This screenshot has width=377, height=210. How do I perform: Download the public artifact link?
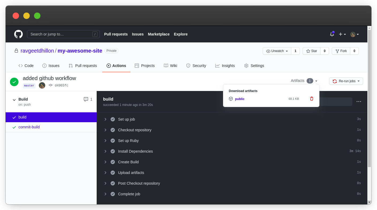pyautogui.click(x=239, y=99)
